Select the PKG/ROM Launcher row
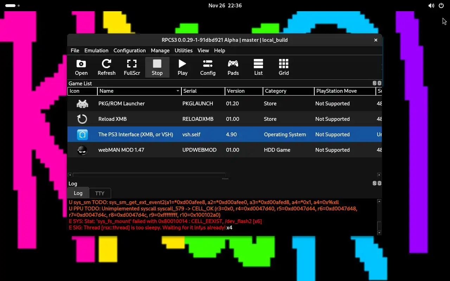 click(225, 104)
